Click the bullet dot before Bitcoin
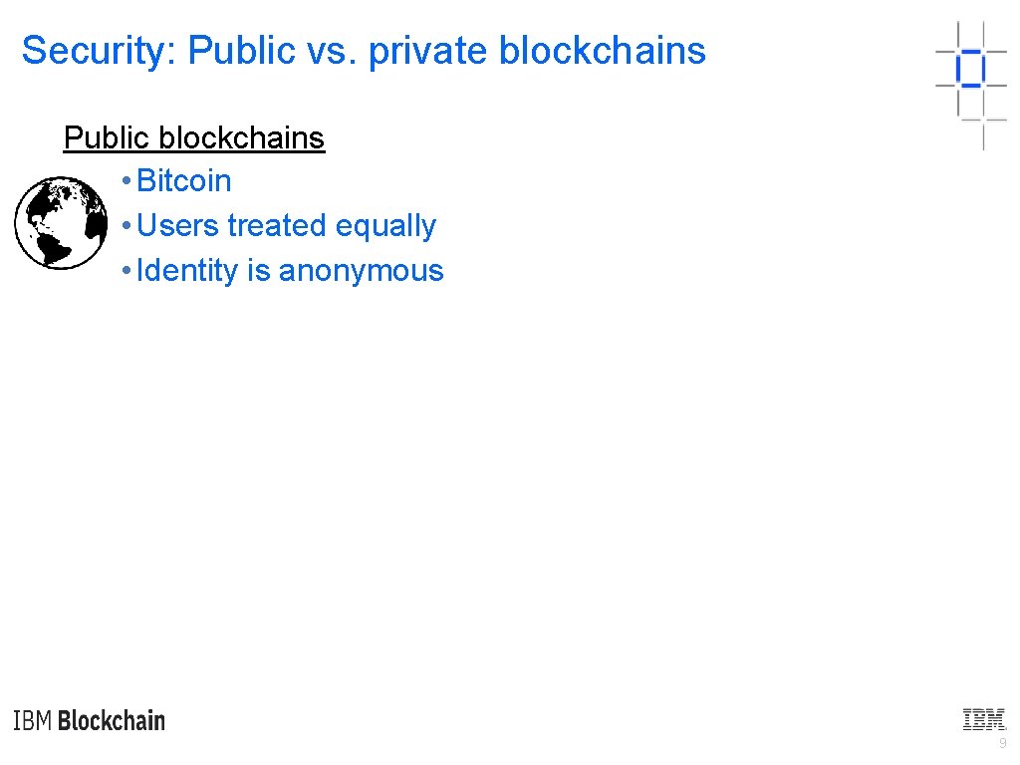The width and height of the screenshot is (1020, 765). [x=126, y=182]
